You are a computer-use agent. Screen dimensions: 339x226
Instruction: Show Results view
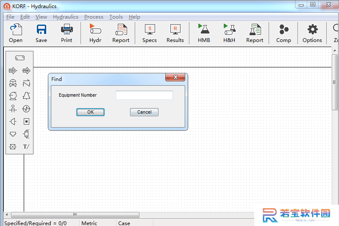click(x=175, y=33)
